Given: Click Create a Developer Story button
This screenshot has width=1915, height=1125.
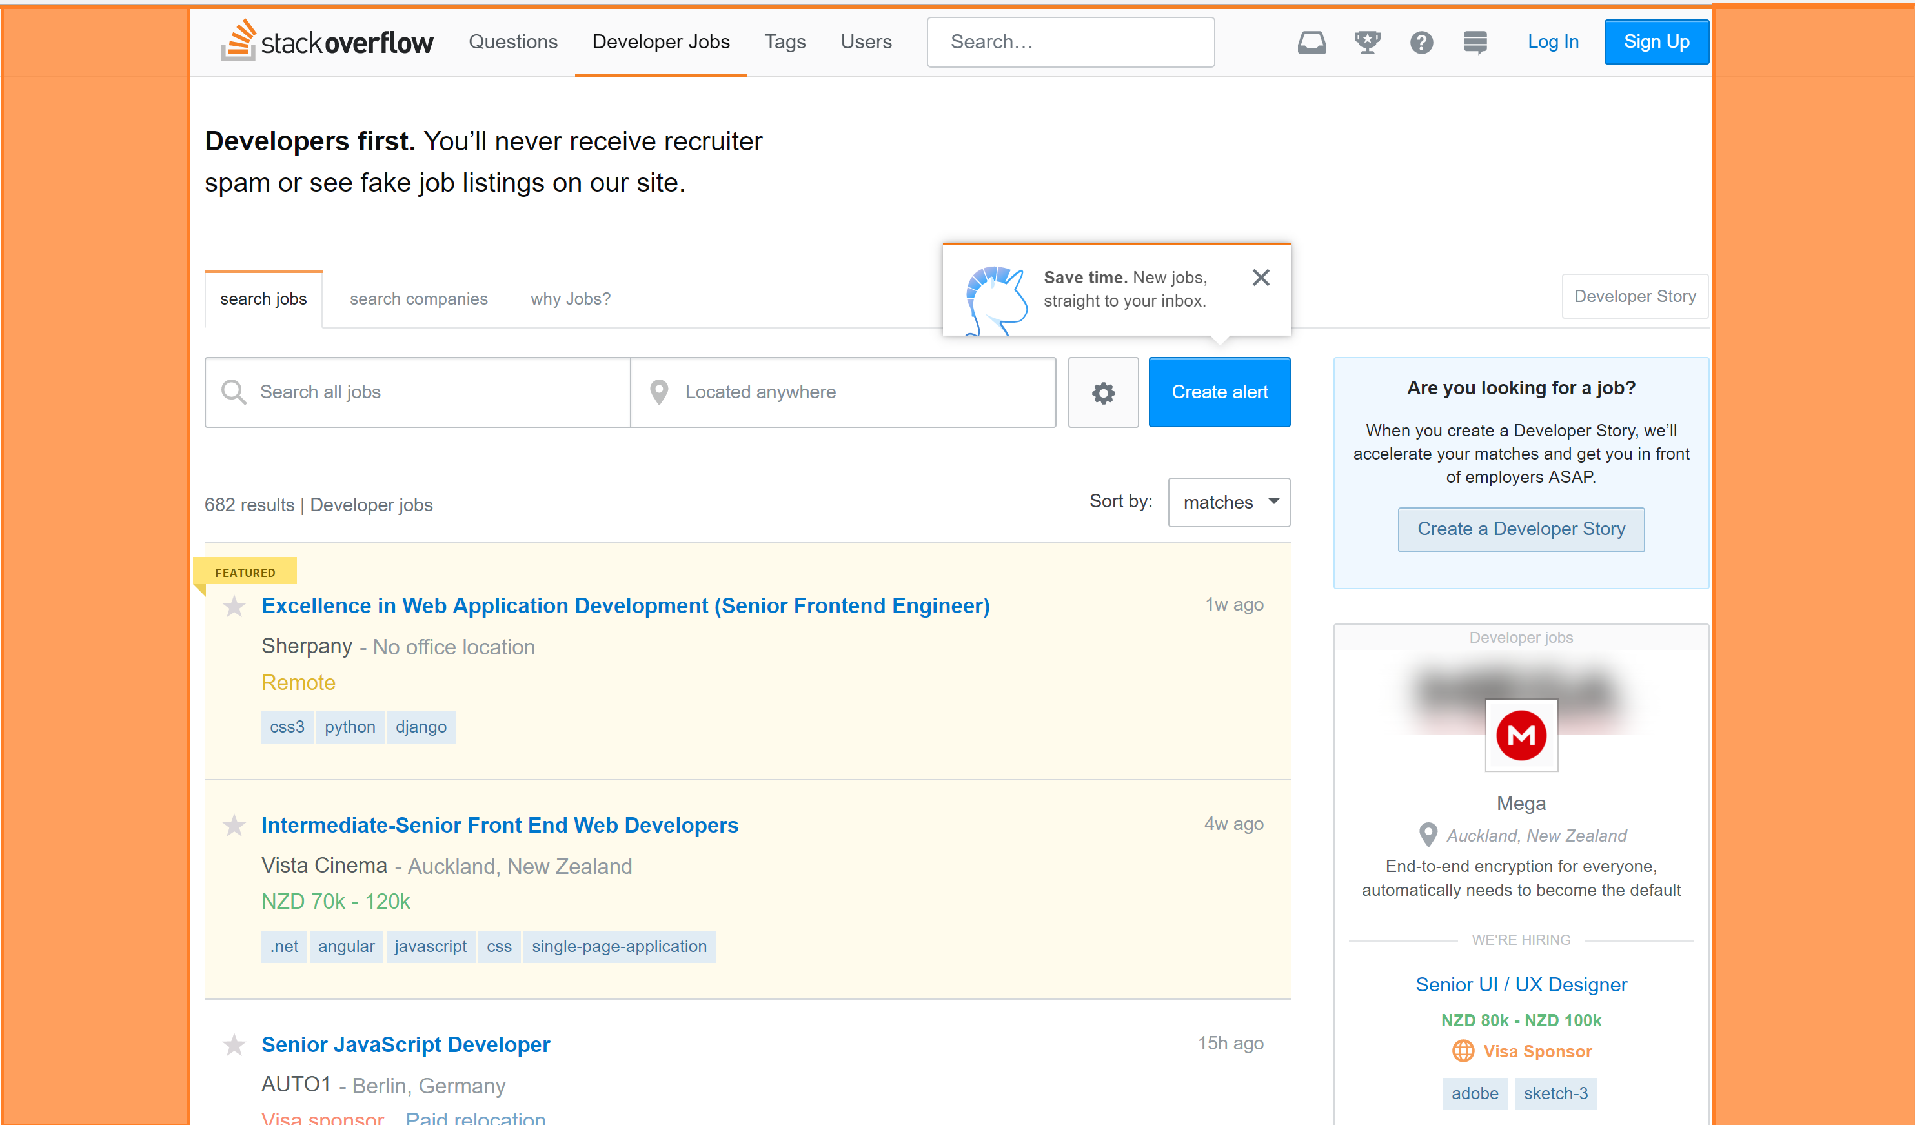Looking at the screenshot, I should point(1521,529).
